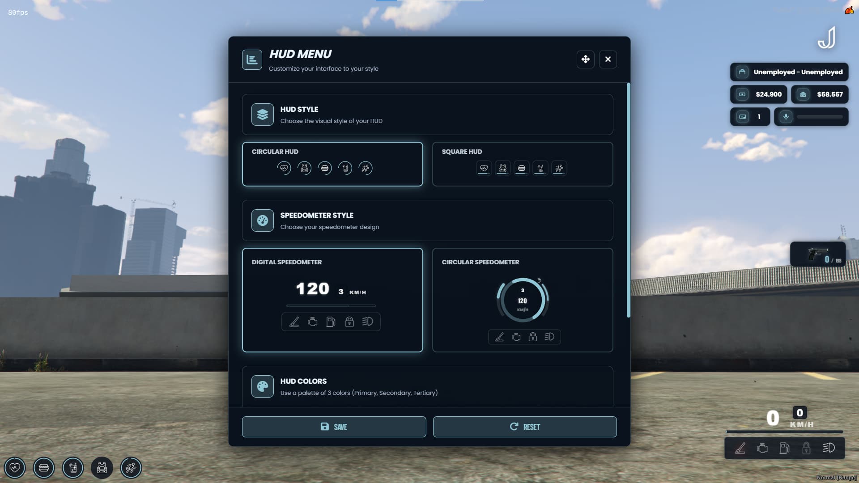The image size is (859, 483).
Task: Click the health heart icon in bottom-left HUD
Action: [x=15, y=468]
